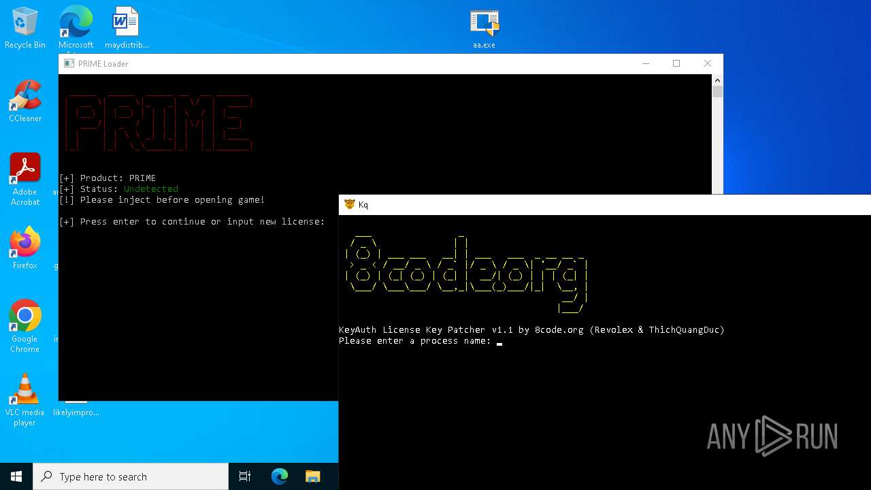Image resolution: width=871 pixels, height=490 pixels.
Task: Open Task View on the taskbar
Action: point(245,476)
